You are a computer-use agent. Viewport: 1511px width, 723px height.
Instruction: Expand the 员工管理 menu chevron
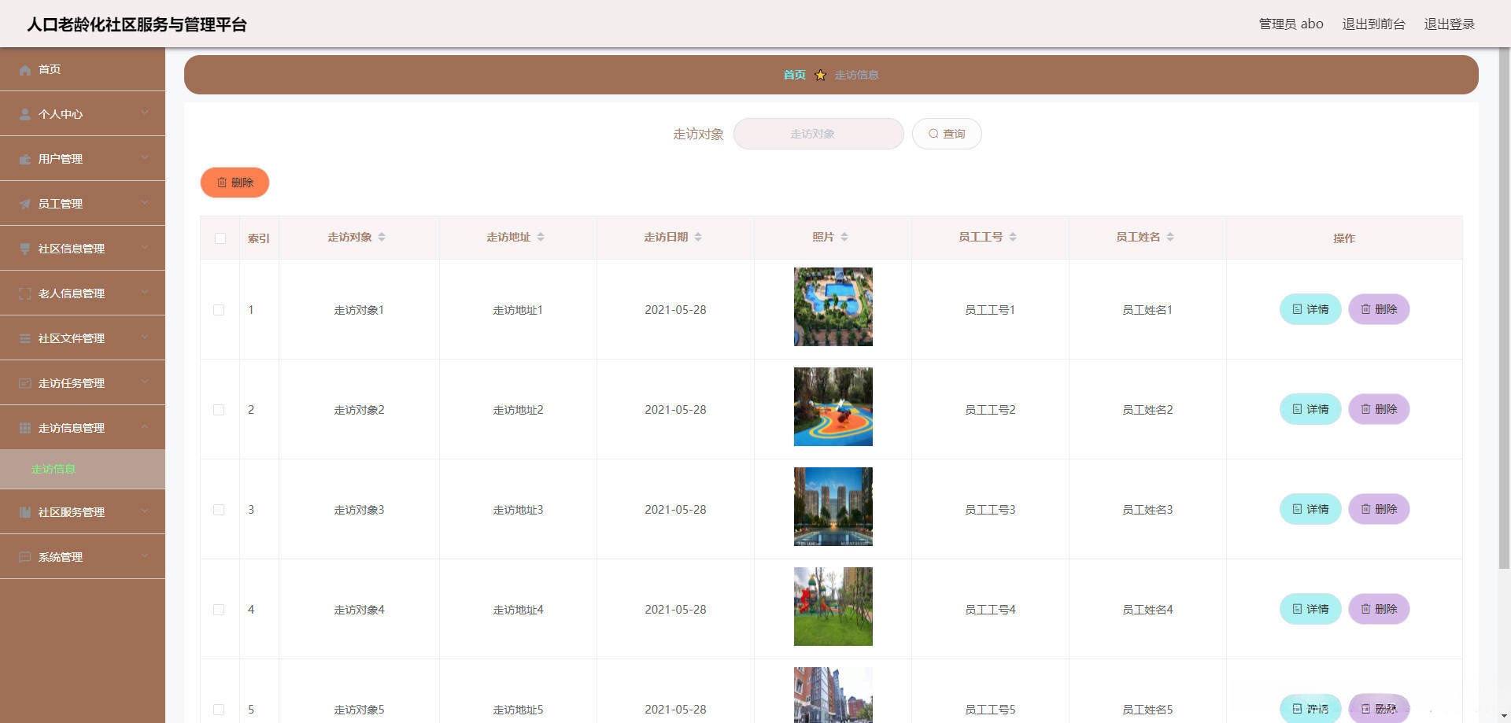tap(145, 203)
